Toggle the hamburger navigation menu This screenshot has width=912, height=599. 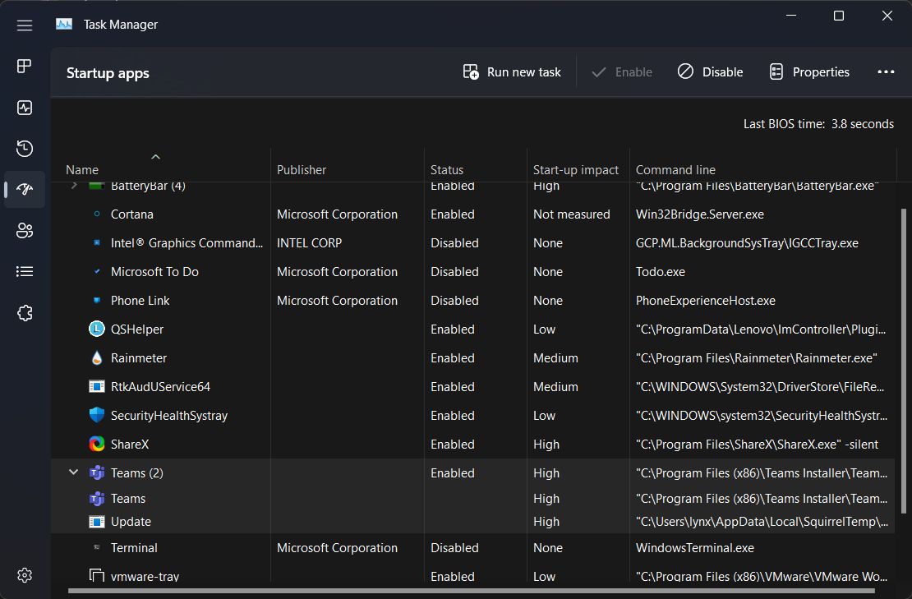click(25, 25)
